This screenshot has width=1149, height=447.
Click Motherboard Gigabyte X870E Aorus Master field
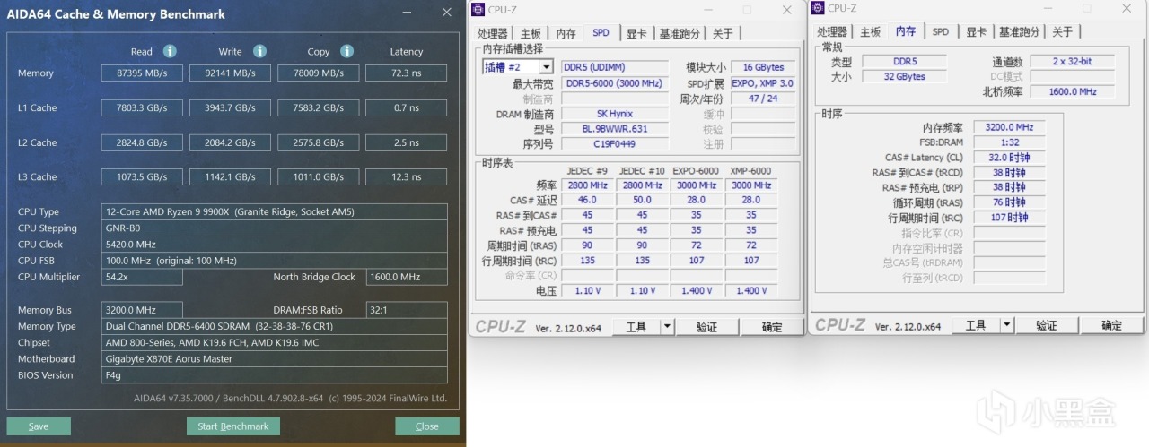click(x=274, y=359)
